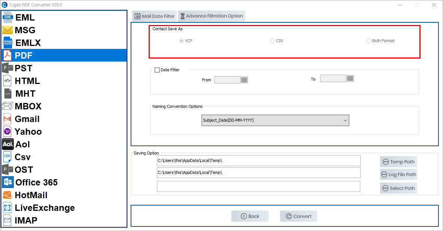Viewport: 443px width, 231px height.
Task: Start conversion with Convert button
Action: (x=298, y=216)
